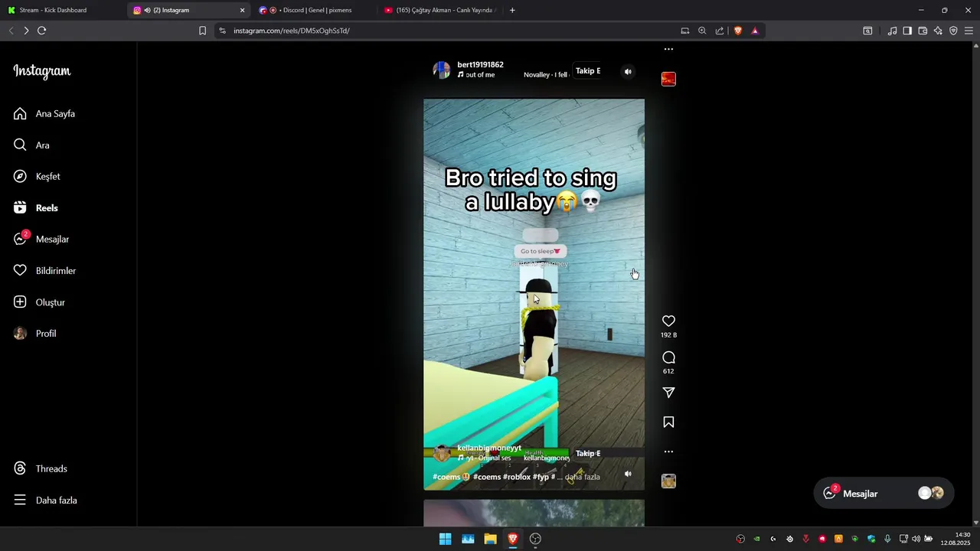Open Leo AI sparkle icon

938,31
